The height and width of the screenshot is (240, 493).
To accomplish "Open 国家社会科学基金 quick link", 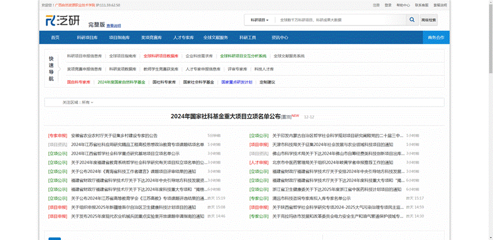I will 198,82.
